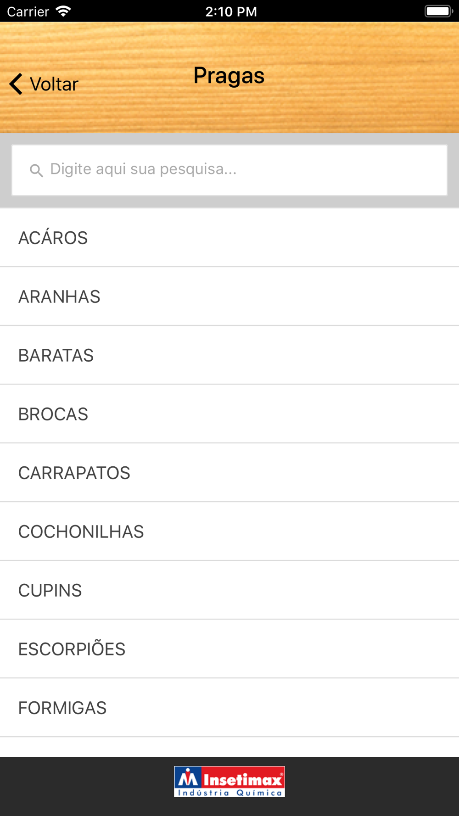This screenshot has height=816, width=459.
Task: Open the ESCORPIÕES entry
Action: (229, 649)
